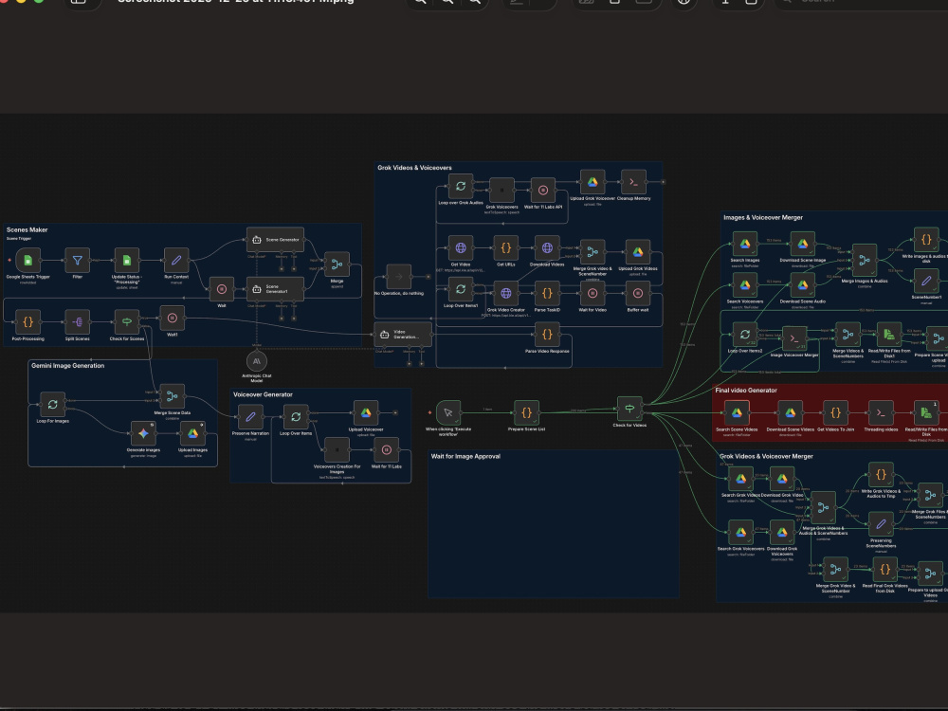Open the Generate images Gemini node
This screenshot has width=948, height=711.
[143, 433]
